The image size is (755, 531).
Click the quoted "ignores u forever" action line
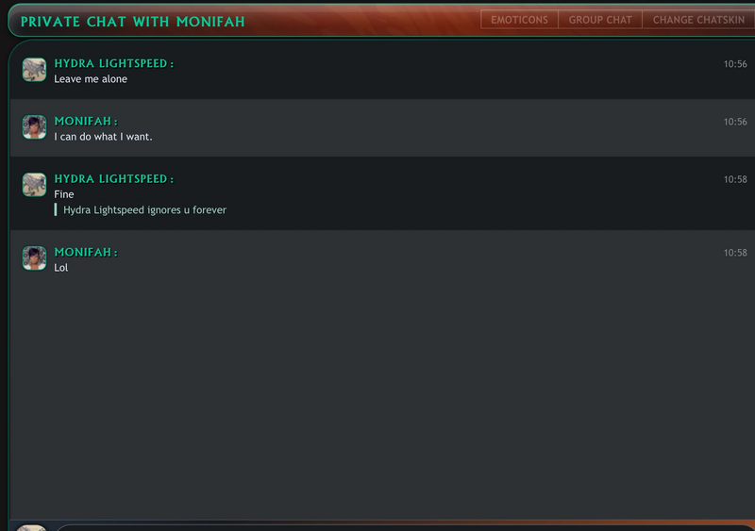(144, 210)
